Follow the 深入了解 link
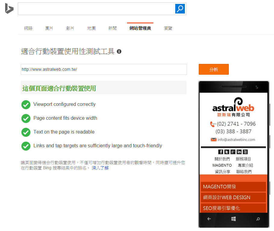 tap(100, 168)
